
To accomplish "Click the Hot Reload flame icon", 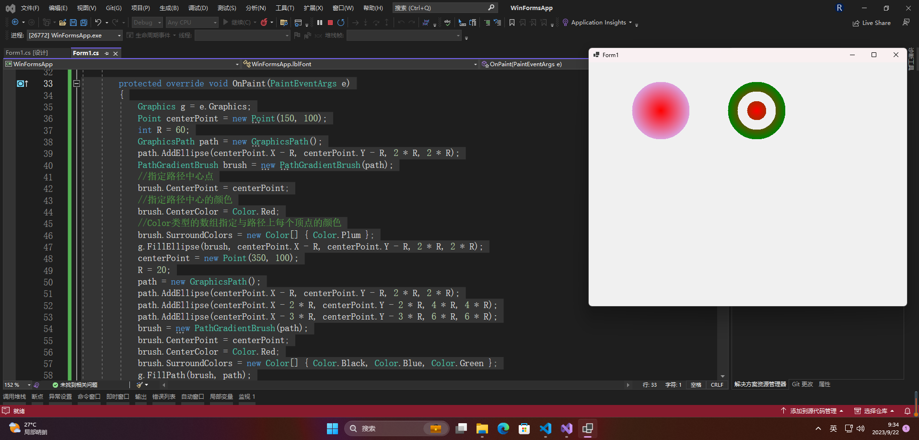I will [x=264, y=23].
